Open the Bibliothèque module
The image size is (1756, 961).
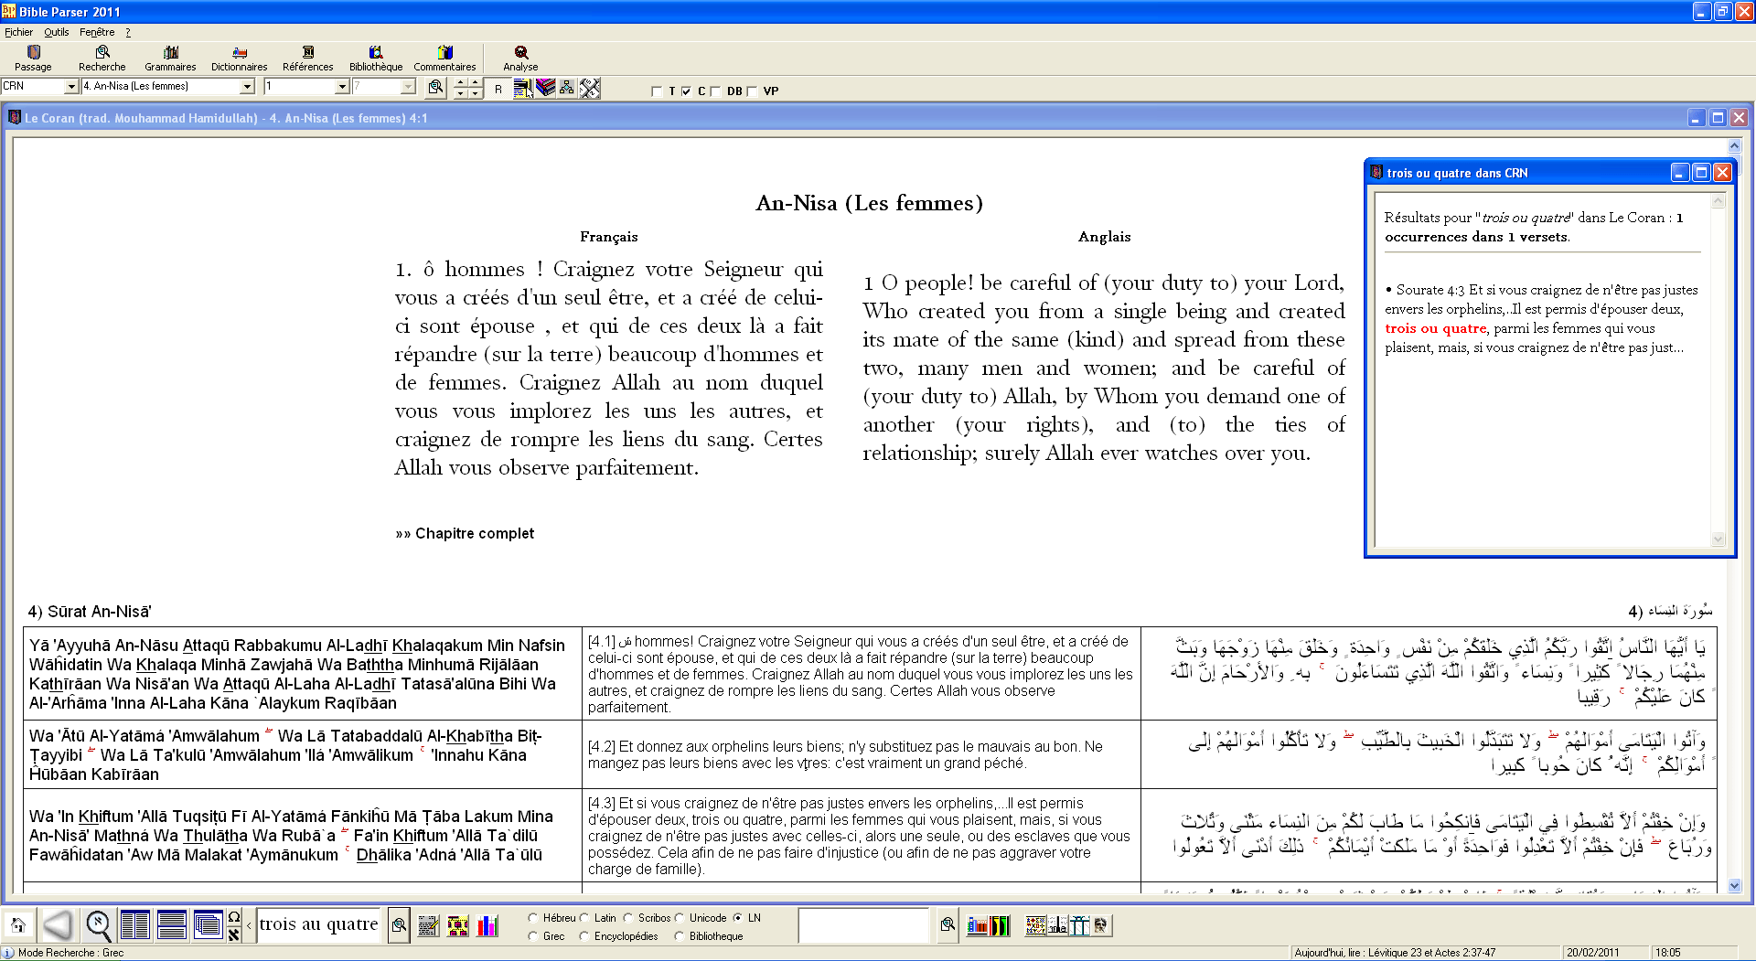click(x=376, y=57)
